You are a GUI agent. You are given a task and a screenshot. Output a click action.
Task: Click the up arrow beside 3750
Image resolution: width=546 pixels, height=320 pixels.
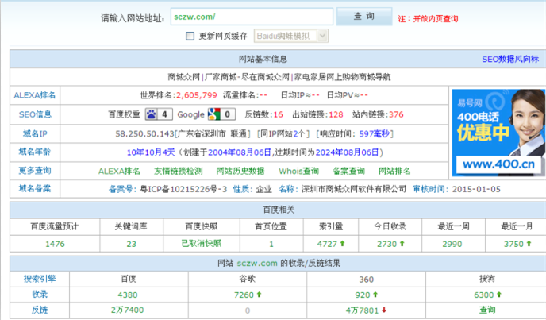529,244
